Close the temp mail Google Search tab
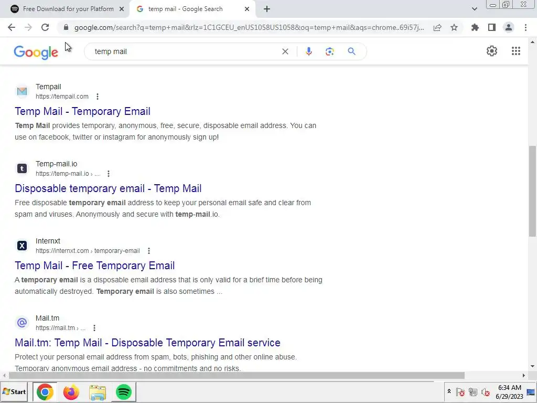The image size is (537, 403). click(247, 9)
